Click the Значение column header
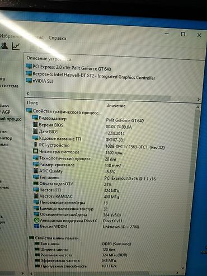The width and height of the screenshot is (207, 276). click(x=116, y=106)
